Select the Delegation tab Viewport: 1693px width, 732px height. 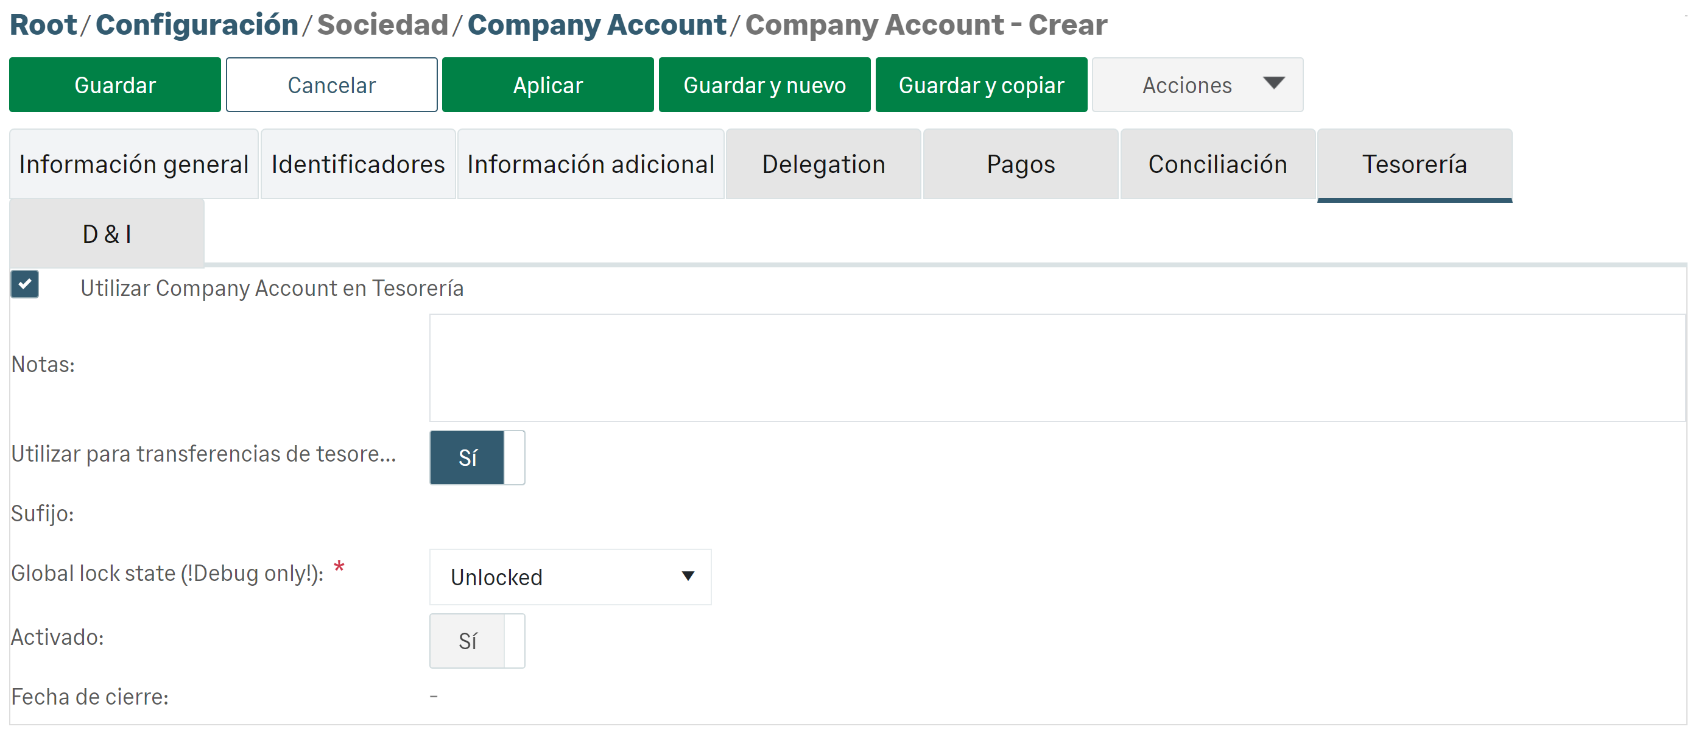(823, 164)
